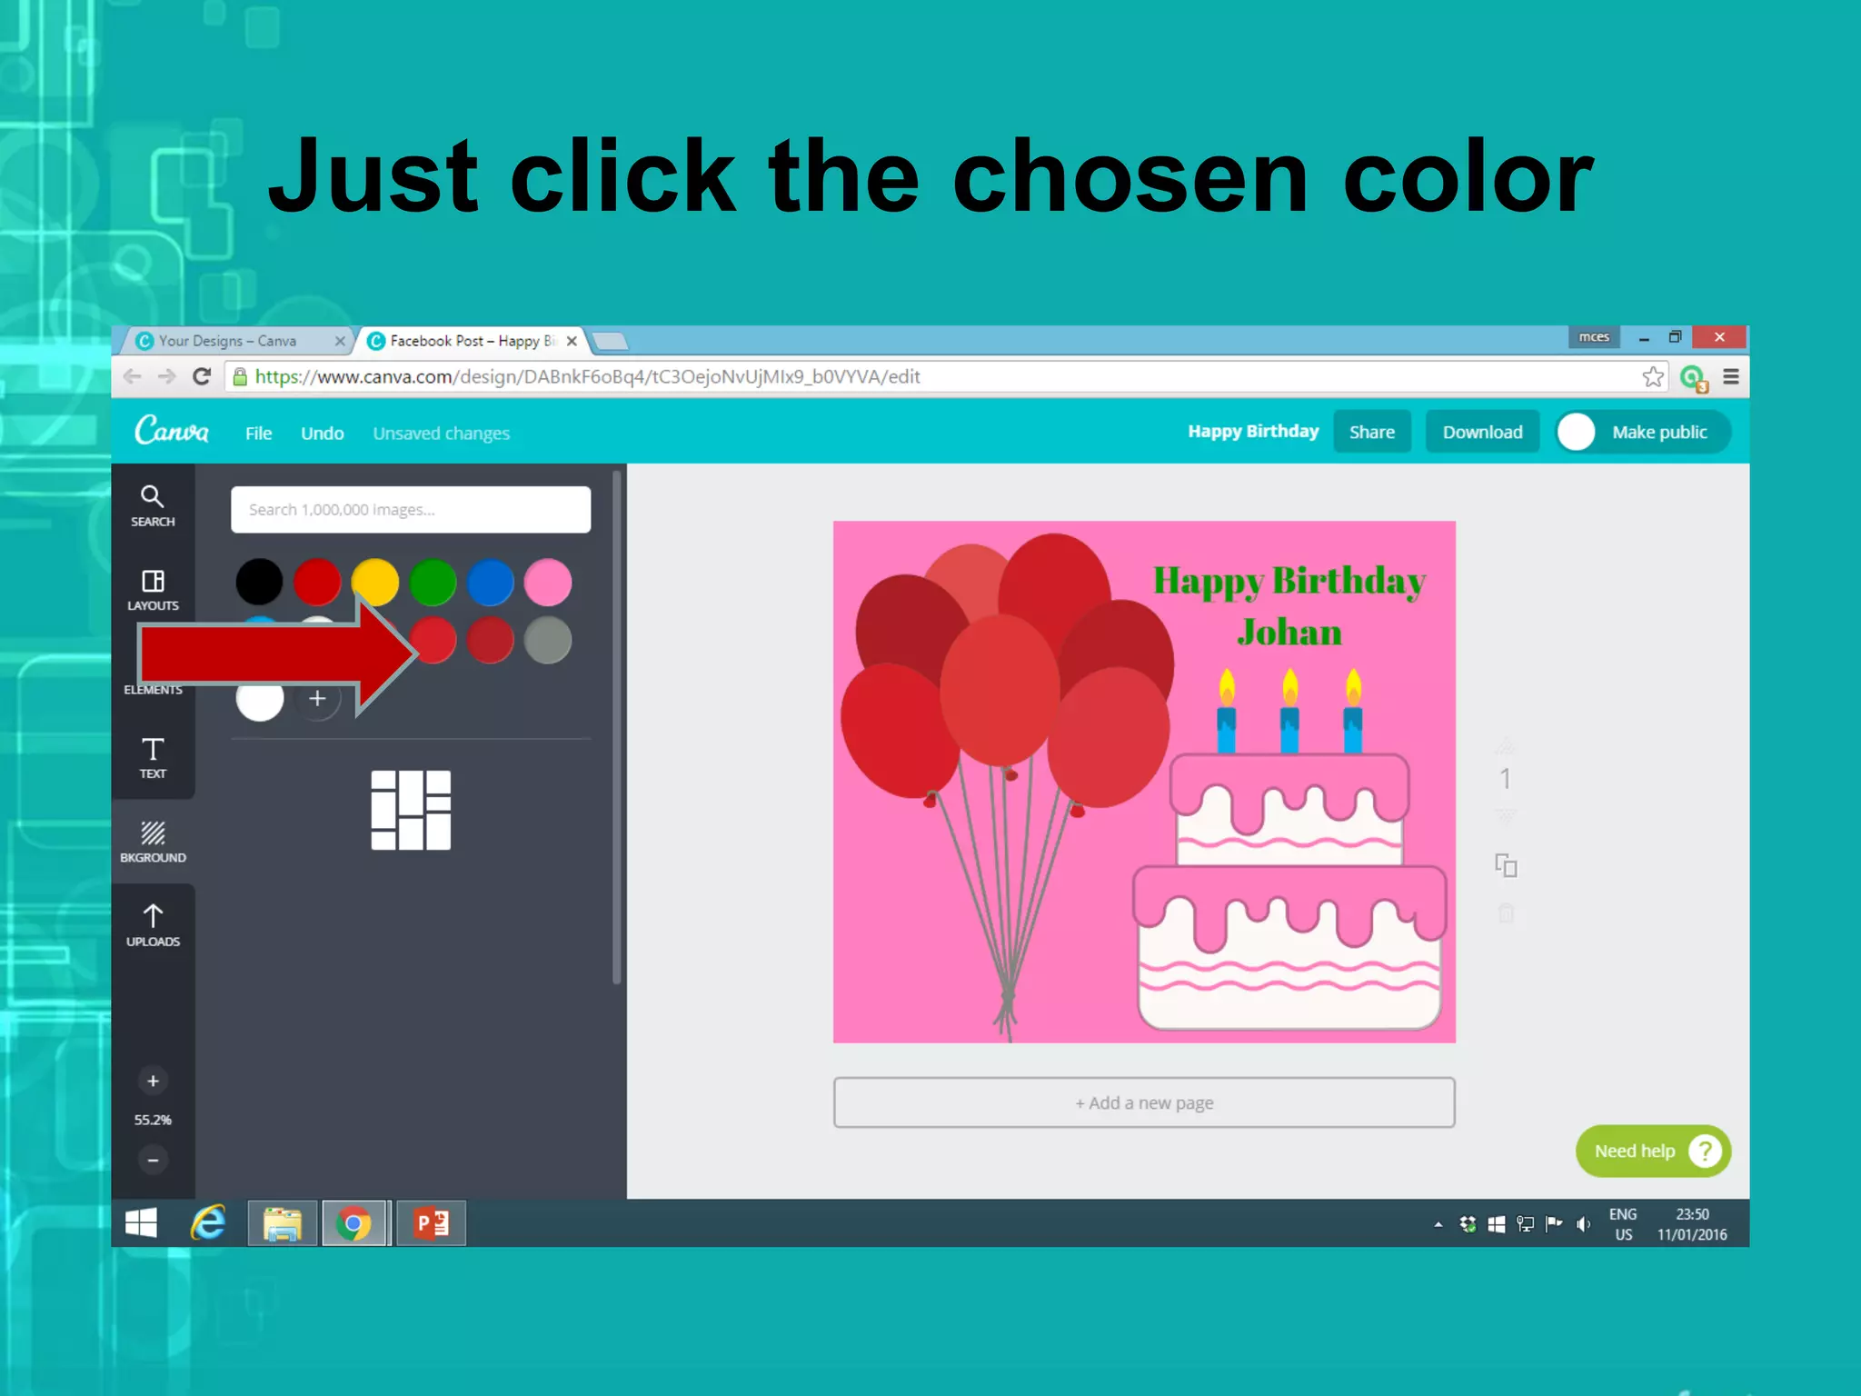Open File Explorer from taskbar
Screen dimensions: 1861x1396
tap(282, 1223)
